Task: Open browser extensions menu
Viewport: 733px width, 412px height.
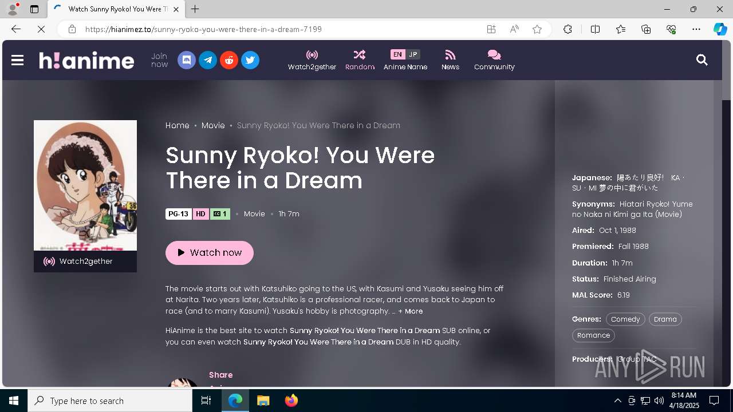Action: (568, 29)
